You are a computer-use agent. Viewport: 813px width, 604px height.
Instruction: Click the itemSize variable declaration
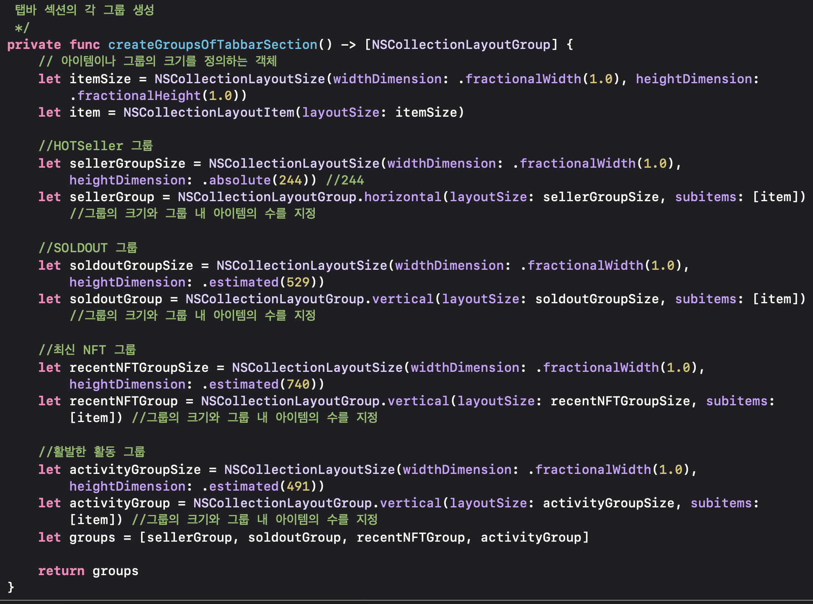pos(100,79)
